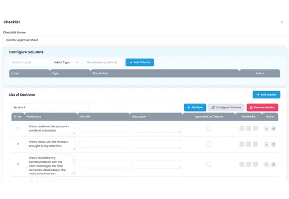Check Approved by Director for row 2
The height and width of the screenshot is (199, 289).
(x=209, y=144)
